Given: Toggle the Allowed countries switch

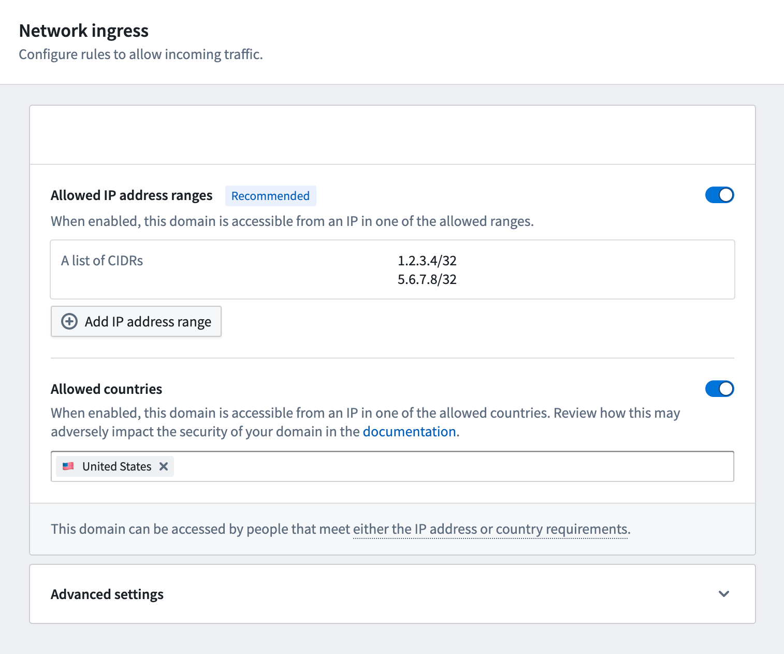Looking at the screenshot, I should [x=719, y=389].
